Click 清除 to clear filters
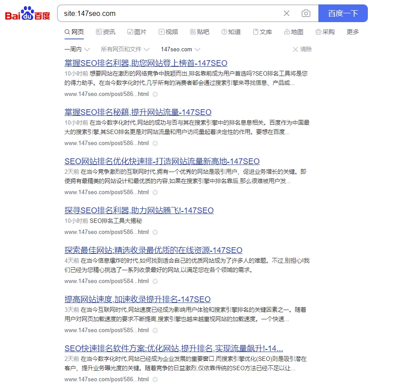This screenshot has height=387, width=412. click(x=302, y=49)
